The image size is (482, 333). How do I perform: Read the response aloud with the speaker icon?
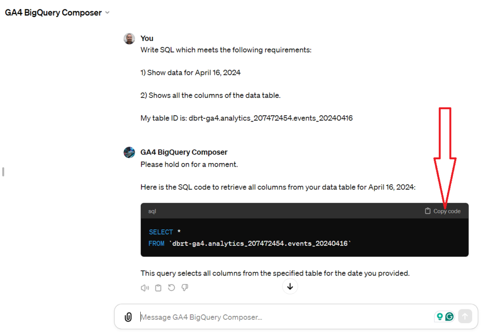tap(145, 287)
